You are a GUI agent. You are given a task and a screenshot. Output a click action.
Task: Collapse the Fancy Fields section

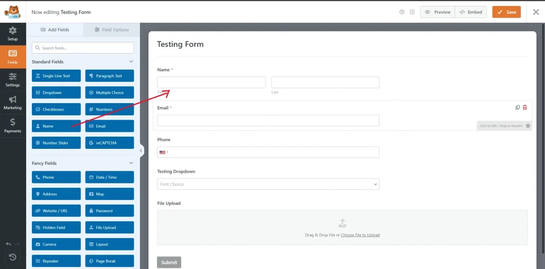(131, 163)
